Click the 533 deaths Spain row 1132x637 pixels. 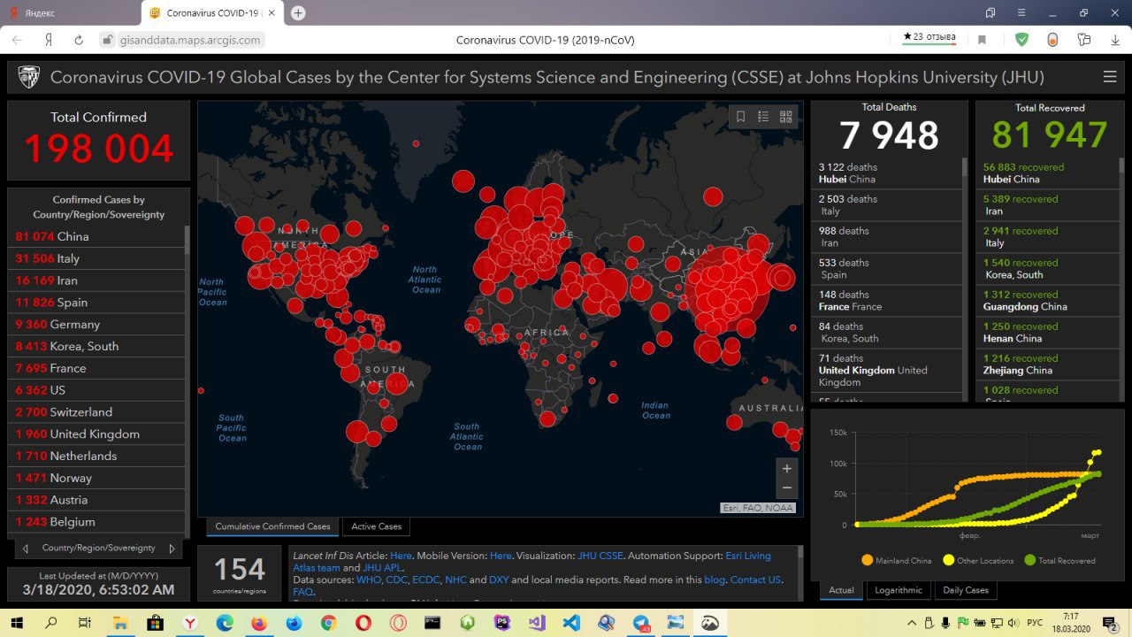coord(886,269)
